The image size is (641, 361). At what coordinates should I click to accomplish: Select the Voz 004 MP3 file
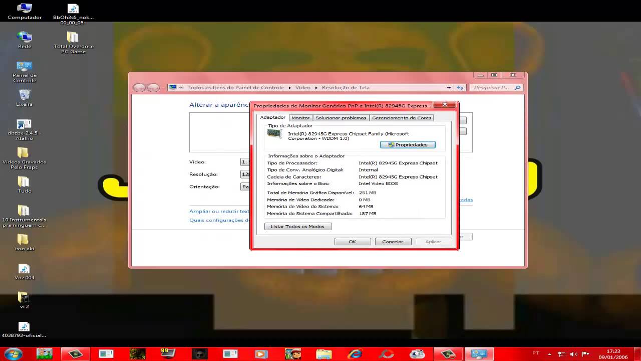click(x=24, y=271)
